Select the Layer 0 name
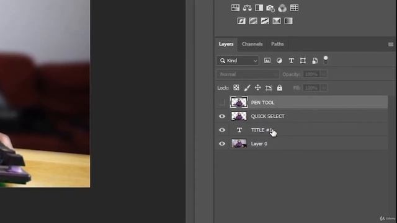397x223 pixels. pos(259,144)
